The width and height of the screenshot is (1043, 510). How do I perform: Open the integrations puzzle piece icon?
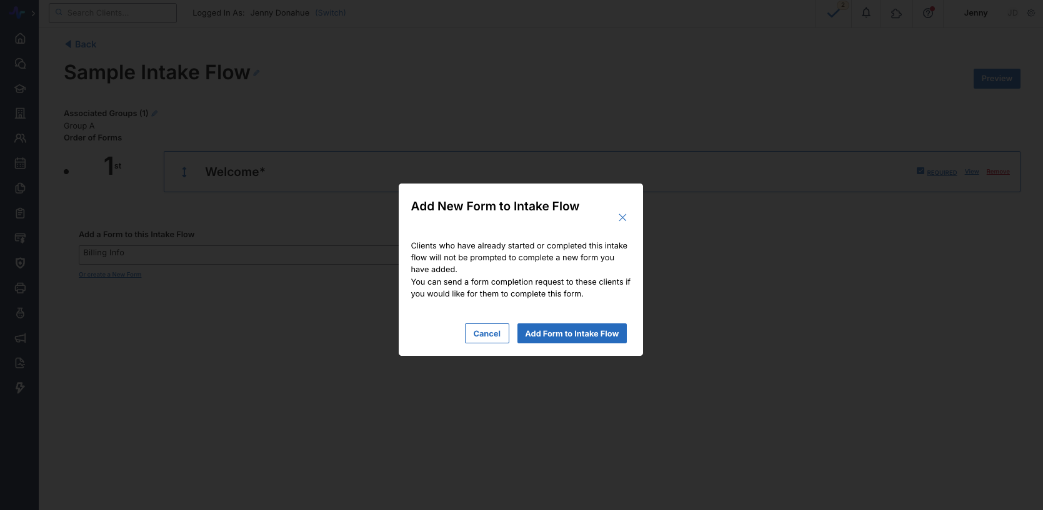[896, 13]
